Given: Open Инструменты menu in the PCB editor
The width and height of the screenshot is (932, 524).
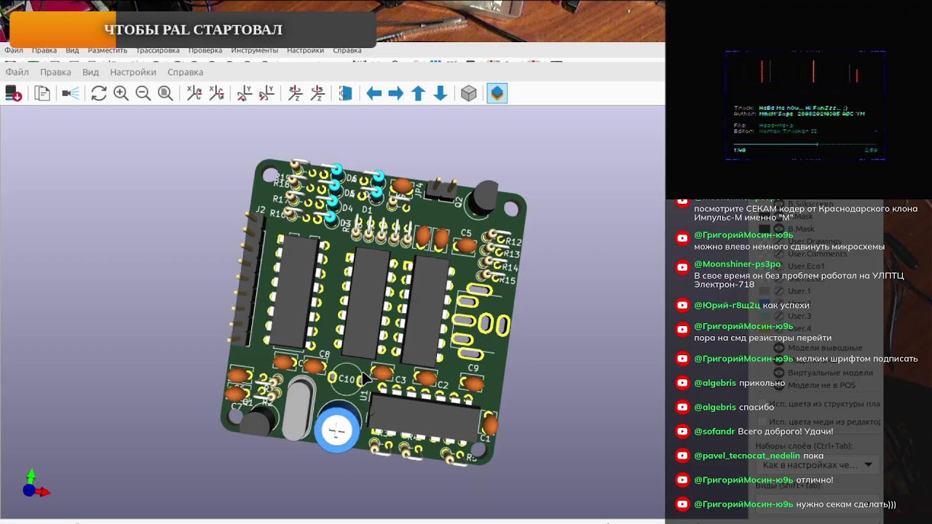Looking at the screenshot, I should click(x=254, y=50).
